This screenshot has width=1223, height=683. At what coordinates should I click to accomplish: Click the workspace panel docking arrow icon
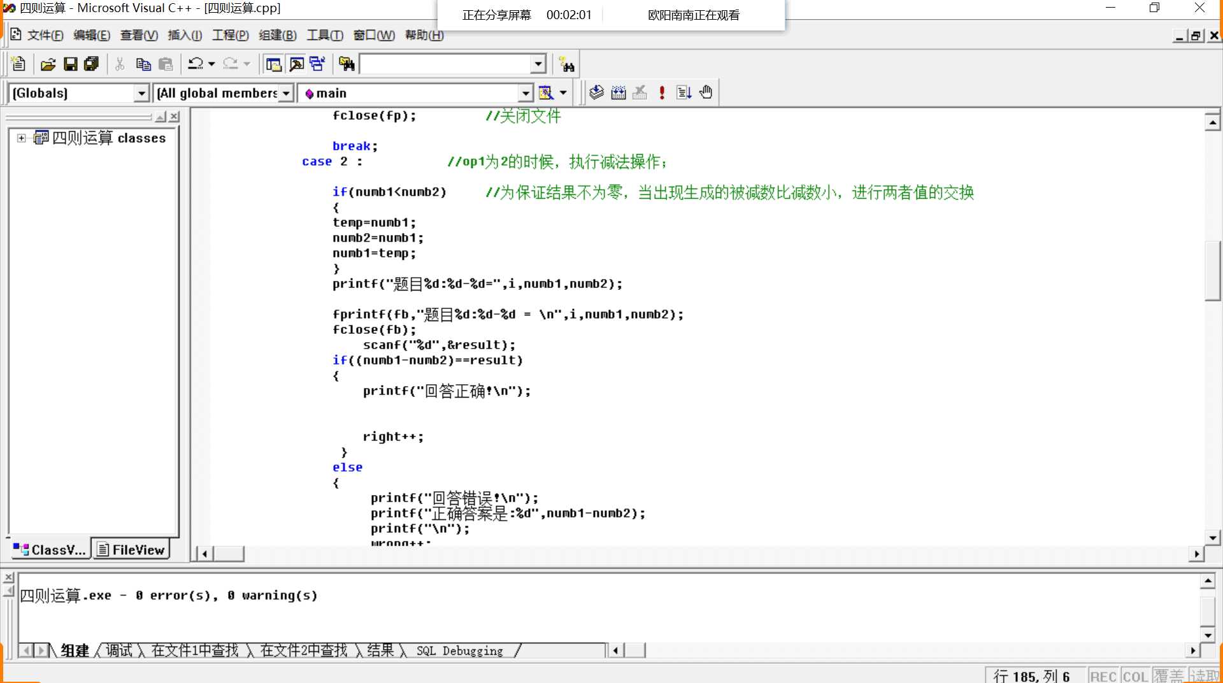point(161,117)
